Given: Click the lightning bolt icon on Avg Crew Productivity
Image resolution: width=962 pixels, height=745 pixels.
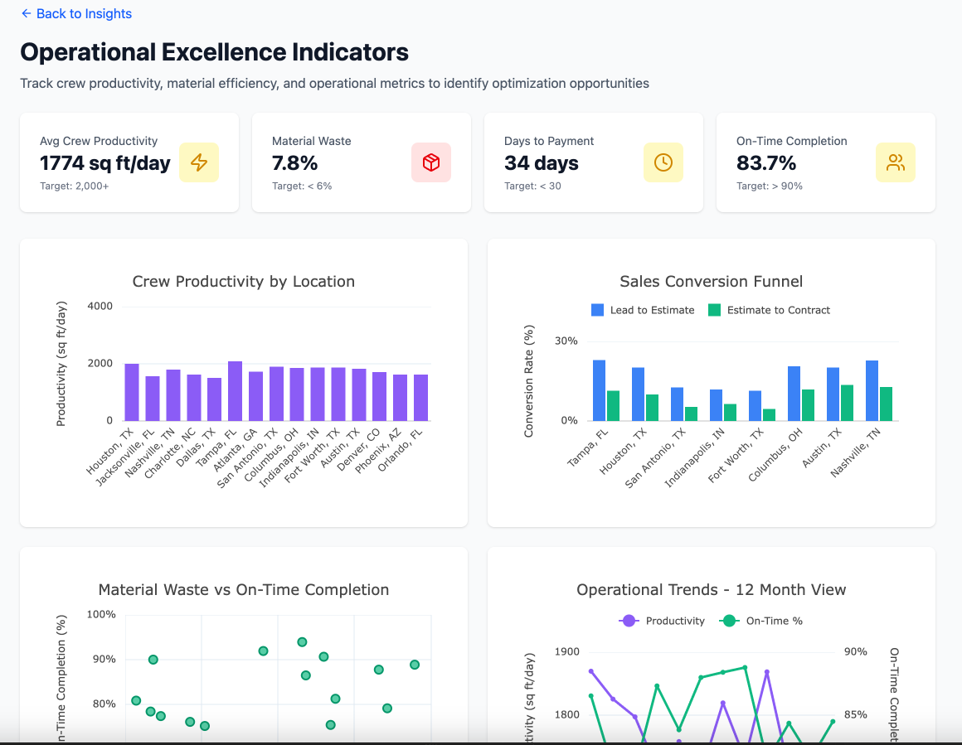Looking at the screenshot, I should pyautogui.click(x=199, y=162).
